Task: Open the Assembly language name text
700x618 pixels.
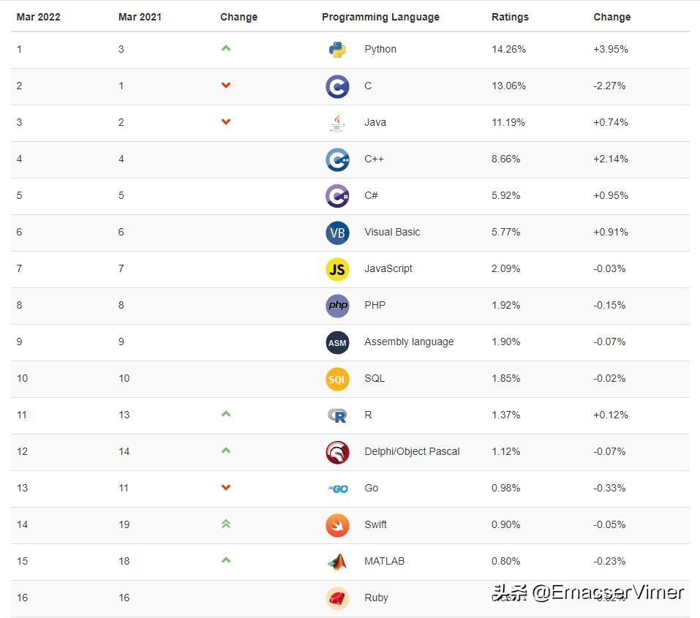Action: click(409, 342)
